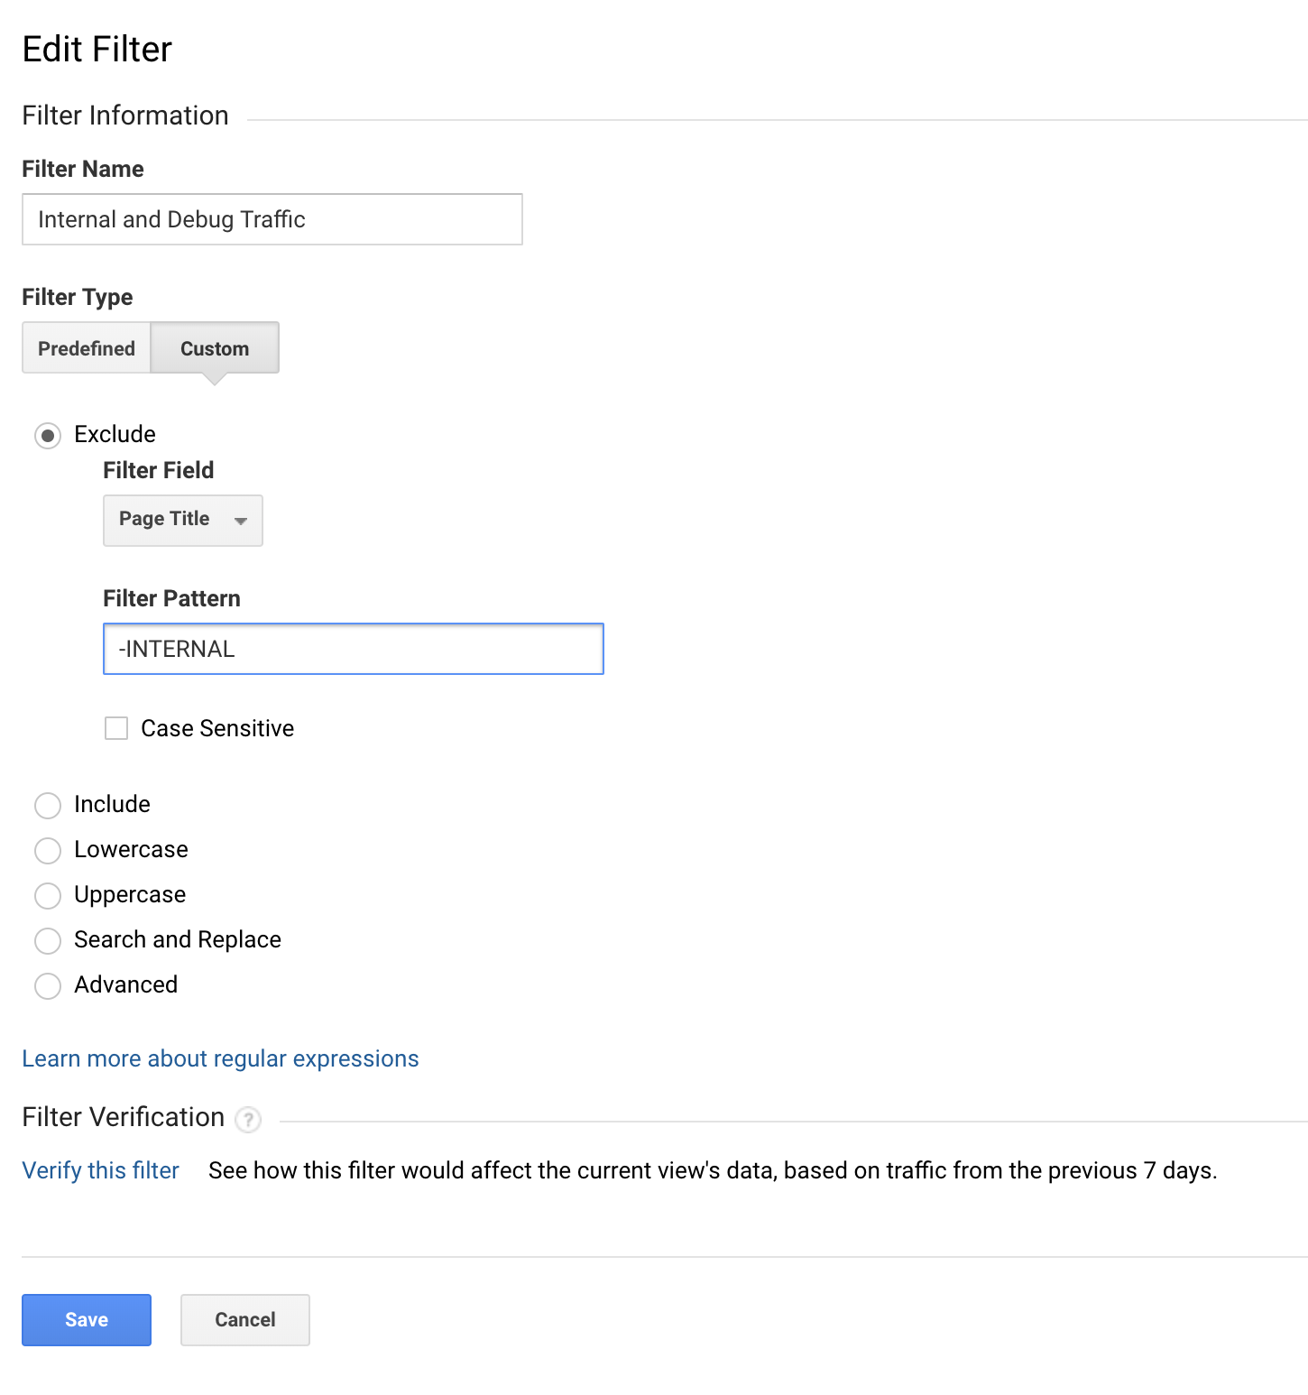
Task: Focus the Filter Pattern input field
Action: click(353, 649)
